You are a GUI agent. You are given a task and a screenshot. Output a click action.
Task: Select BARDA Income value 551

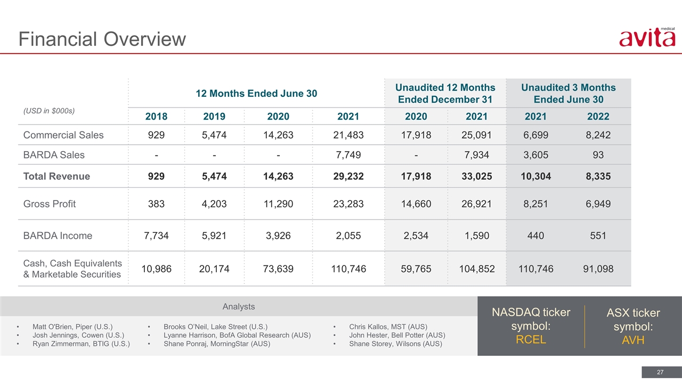pos(598,236)
